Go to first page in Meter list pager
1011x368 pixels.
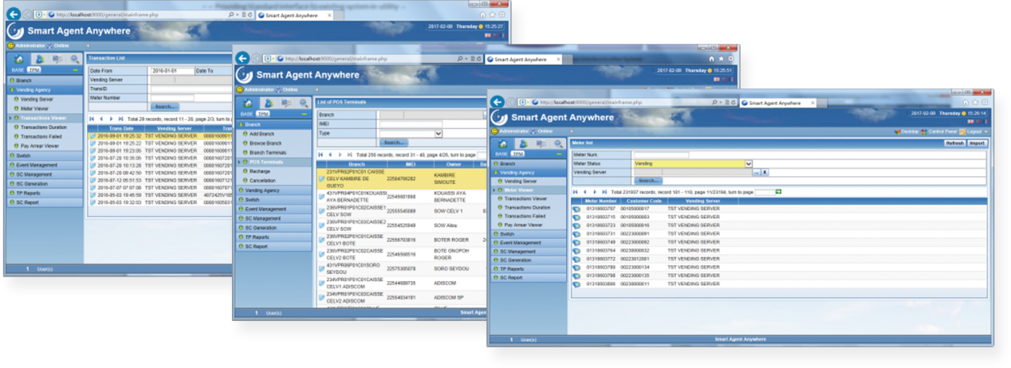tap(576, 192)
